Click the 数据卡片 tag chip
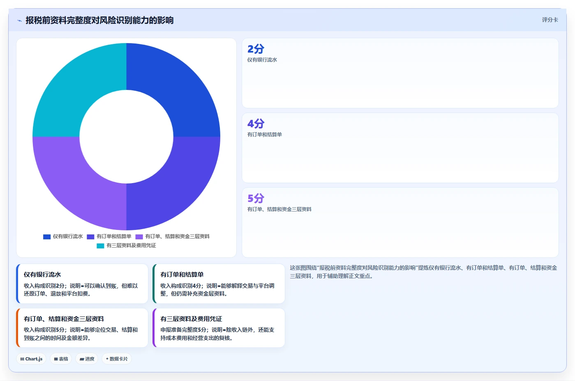Viewport: 575px width, 381px height. pos(117,359)
